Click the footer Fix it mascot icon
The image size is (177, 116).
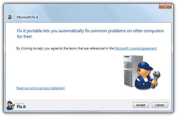click(11, 106)
